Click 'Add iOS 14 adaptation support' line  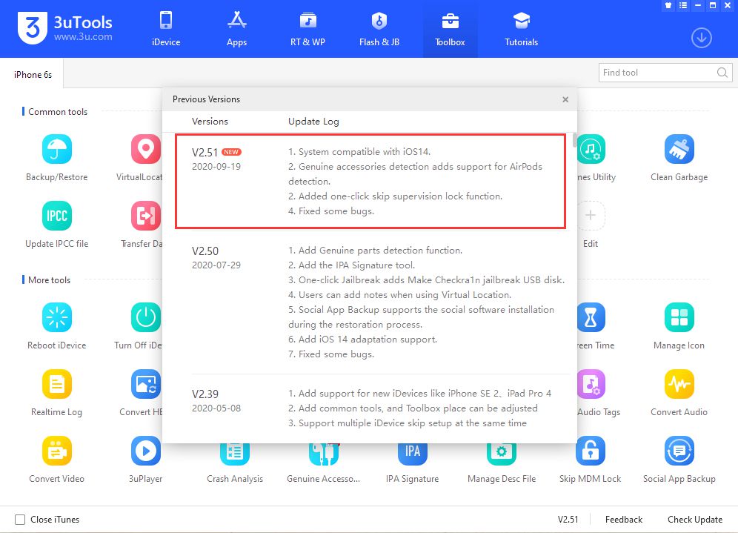coord(362,339)
